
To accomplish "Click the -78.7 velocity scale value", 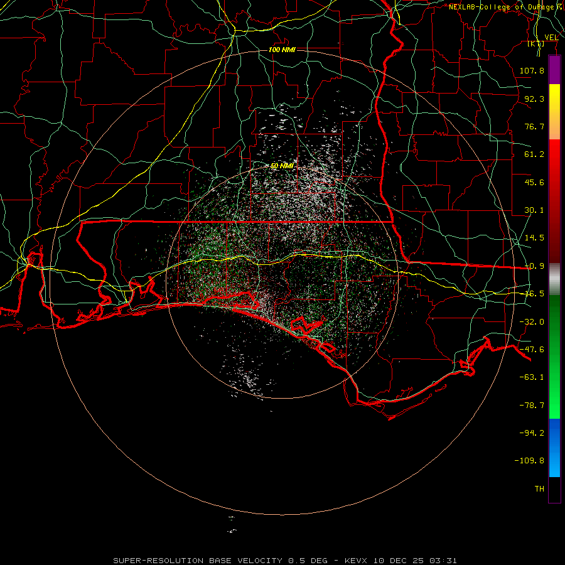I will pyautogui.click(x=532, y=406).
